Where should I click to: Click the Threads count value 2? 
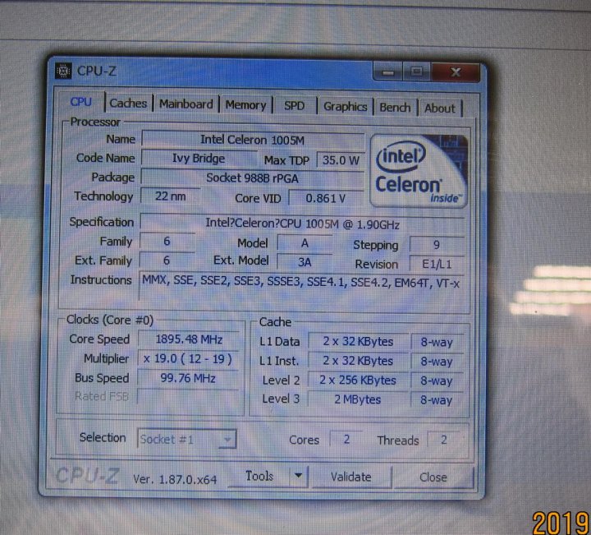[x=444, y=440]
